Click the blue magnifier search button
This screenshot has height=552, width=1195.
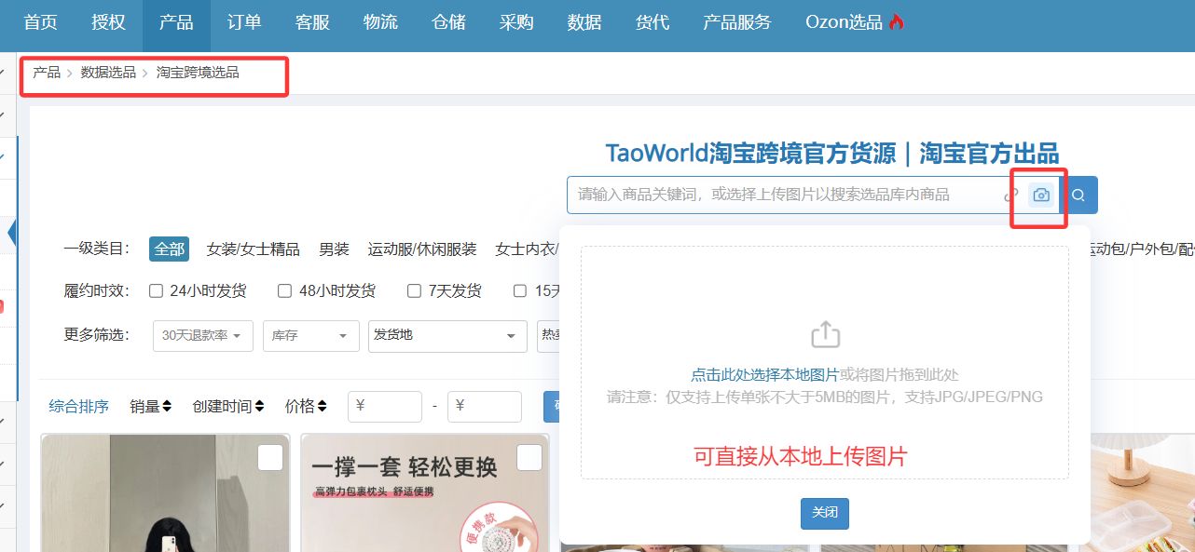pos(1078,195)
